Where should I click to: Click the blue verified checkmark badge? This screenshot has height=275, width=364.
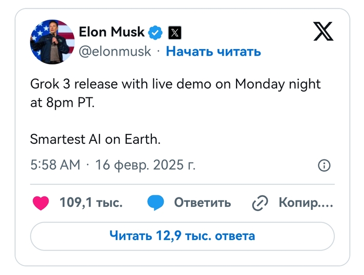point(155,33)
